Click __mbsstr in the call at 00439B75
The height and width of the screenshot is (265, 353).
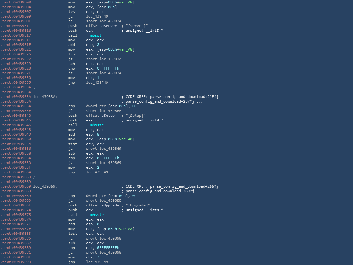(x=95, y=215)
